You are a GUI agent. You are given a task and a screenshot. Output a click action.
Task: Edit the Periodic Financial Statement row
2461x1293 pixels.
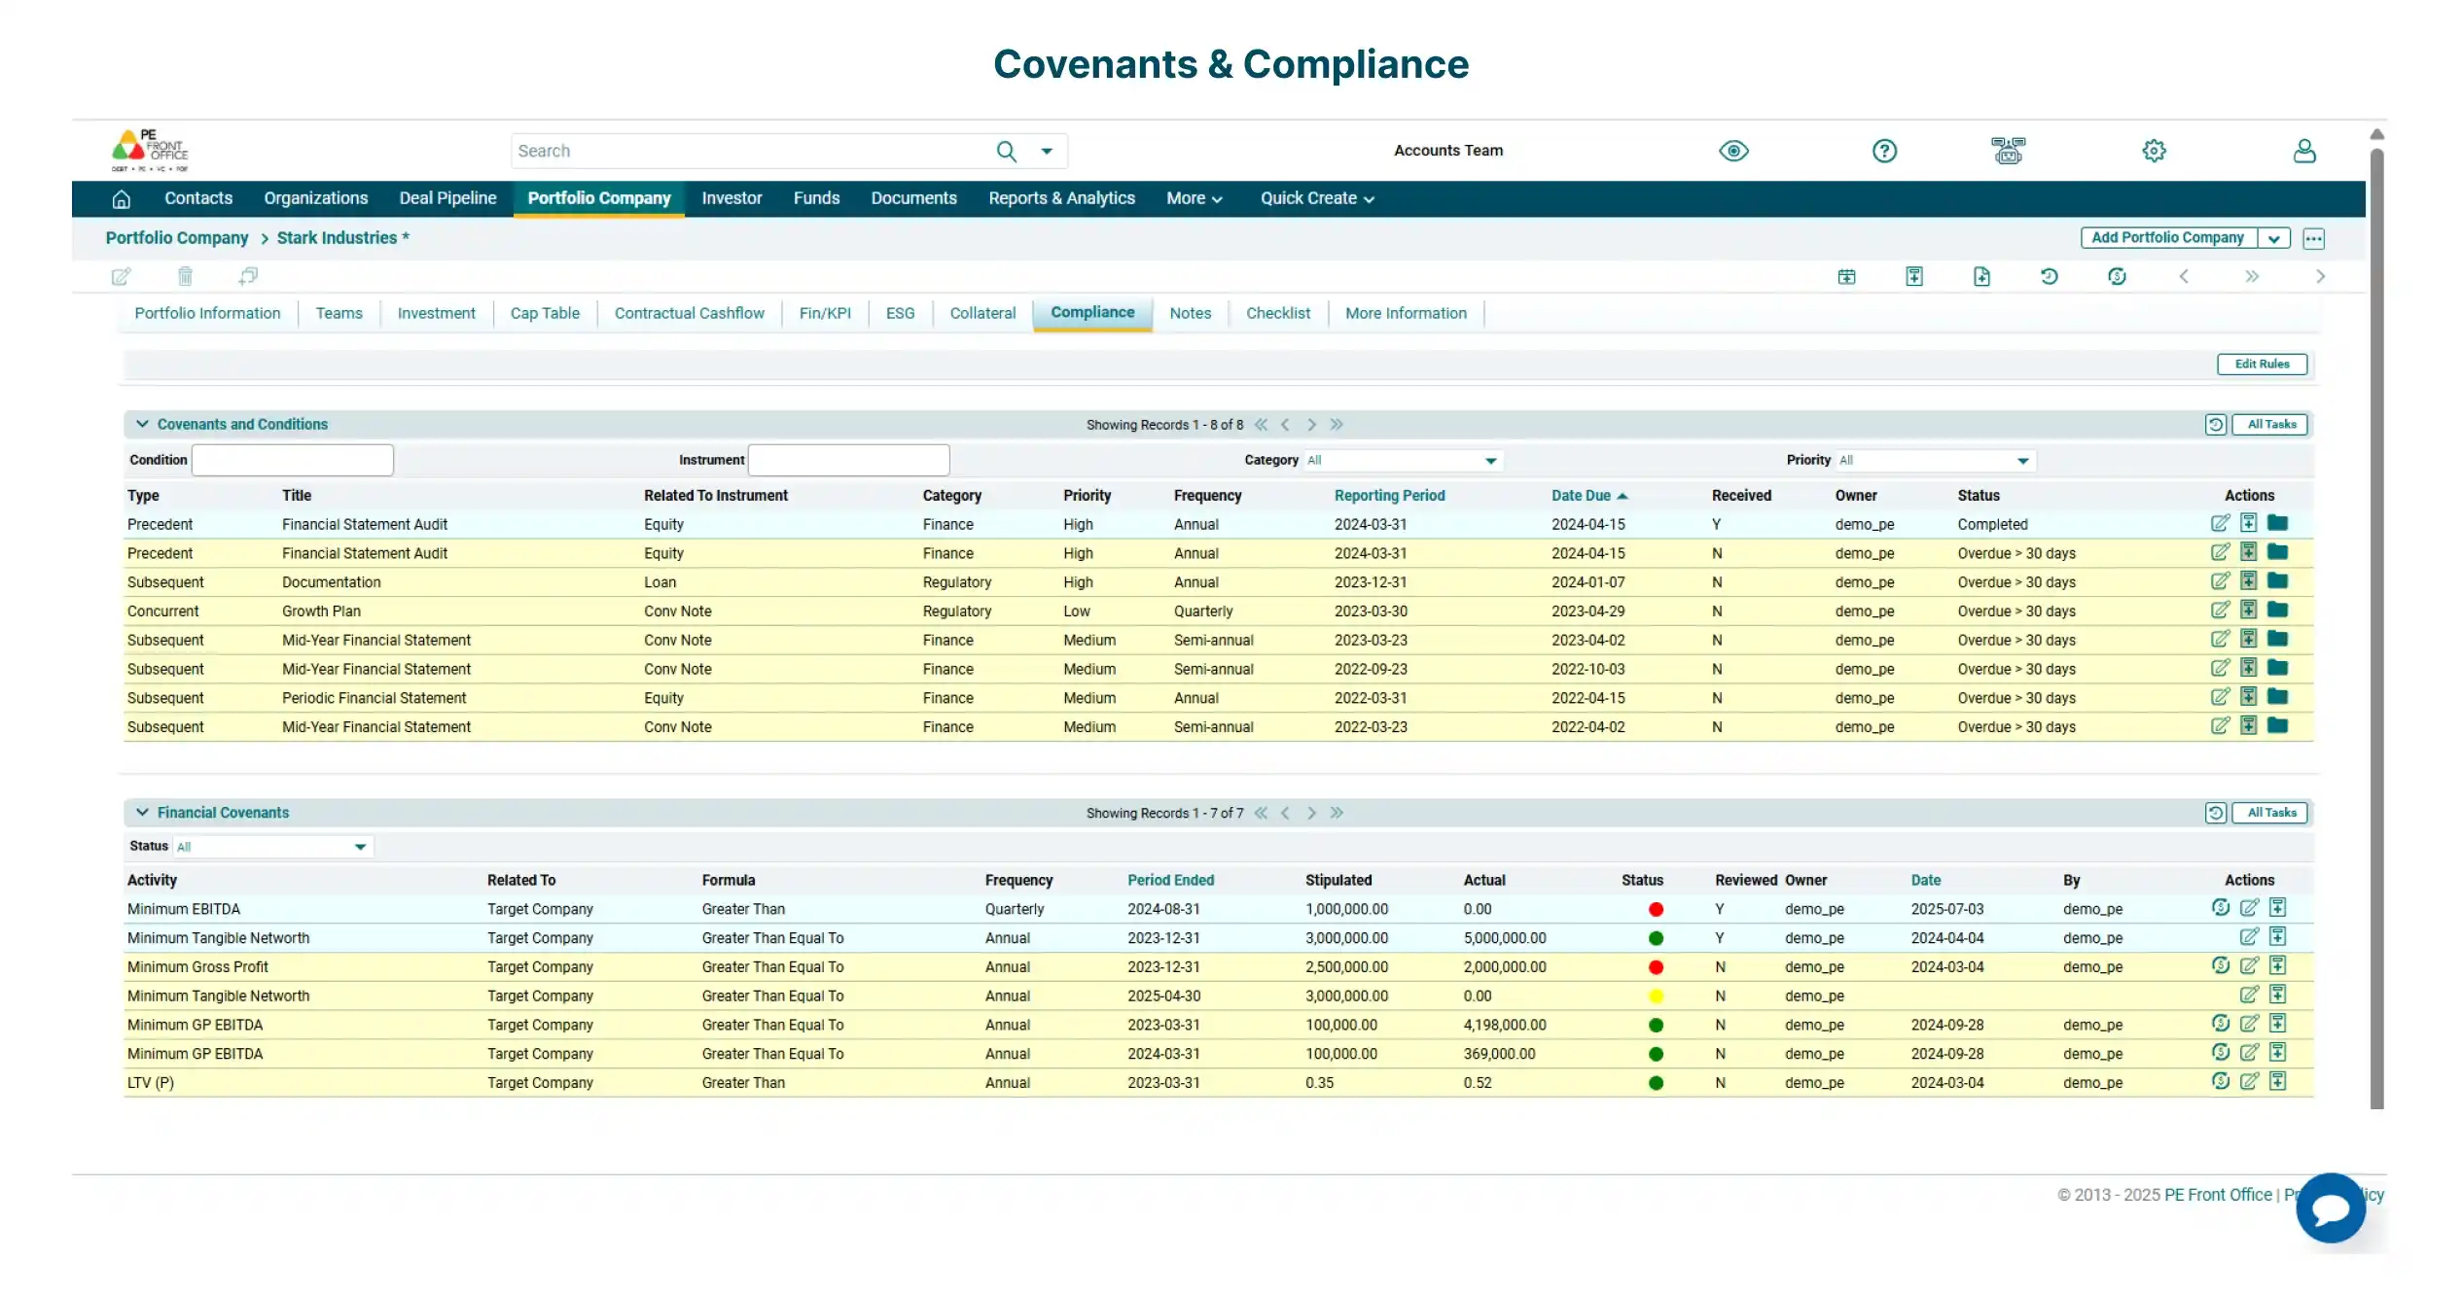click(2220, 697)
